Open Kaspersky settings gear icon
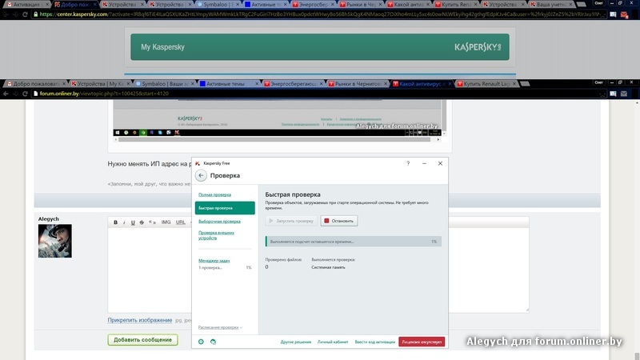Viewport: 640px width, 360px height. tap(201, 342)
